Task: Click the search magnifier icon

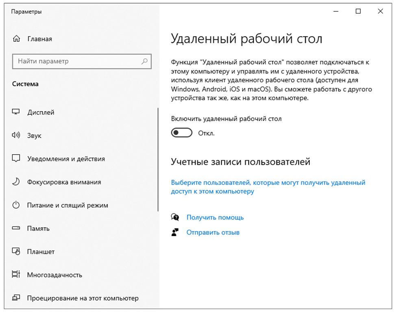Action: click(144, 62)
